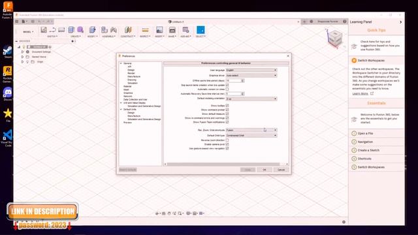Toggle Show in-command errors and warnings checkbox

tap(227, 117)
